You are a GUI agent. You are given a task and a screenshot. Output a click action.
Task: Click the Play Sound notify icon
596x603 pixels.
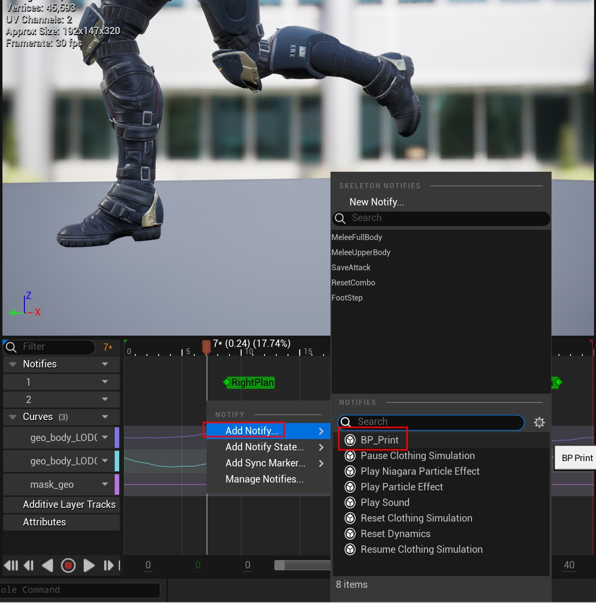point(350,502)
